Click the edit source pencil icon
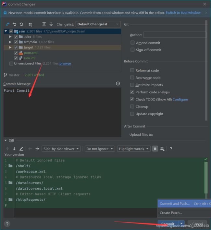The height and width of the screenshot is (230, 211). (21, 149)
